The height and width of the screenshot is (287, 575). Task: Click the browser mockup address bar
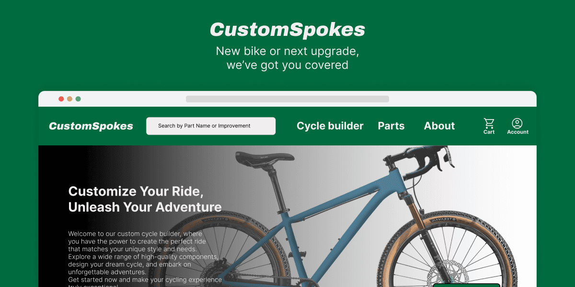(287, 99)
